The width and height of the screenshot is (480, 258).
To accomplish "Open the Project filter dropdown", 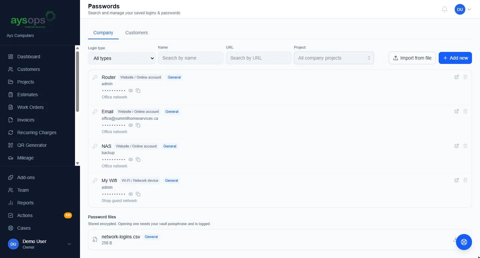I will (x=334, y=58).
